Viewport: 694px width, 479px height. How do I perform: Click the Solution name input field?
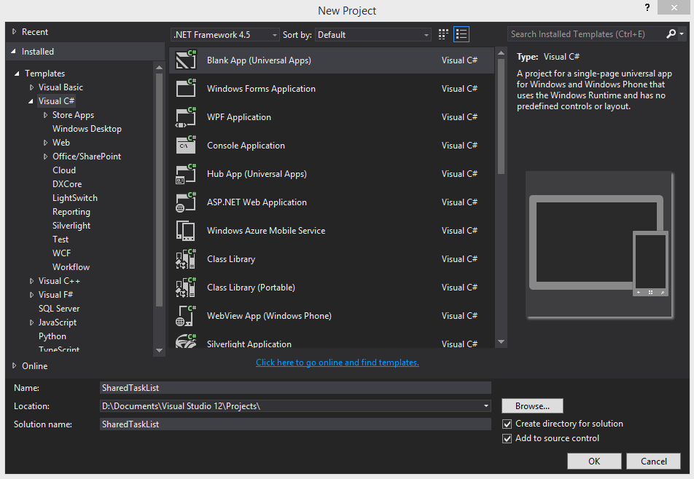point(295,424)
